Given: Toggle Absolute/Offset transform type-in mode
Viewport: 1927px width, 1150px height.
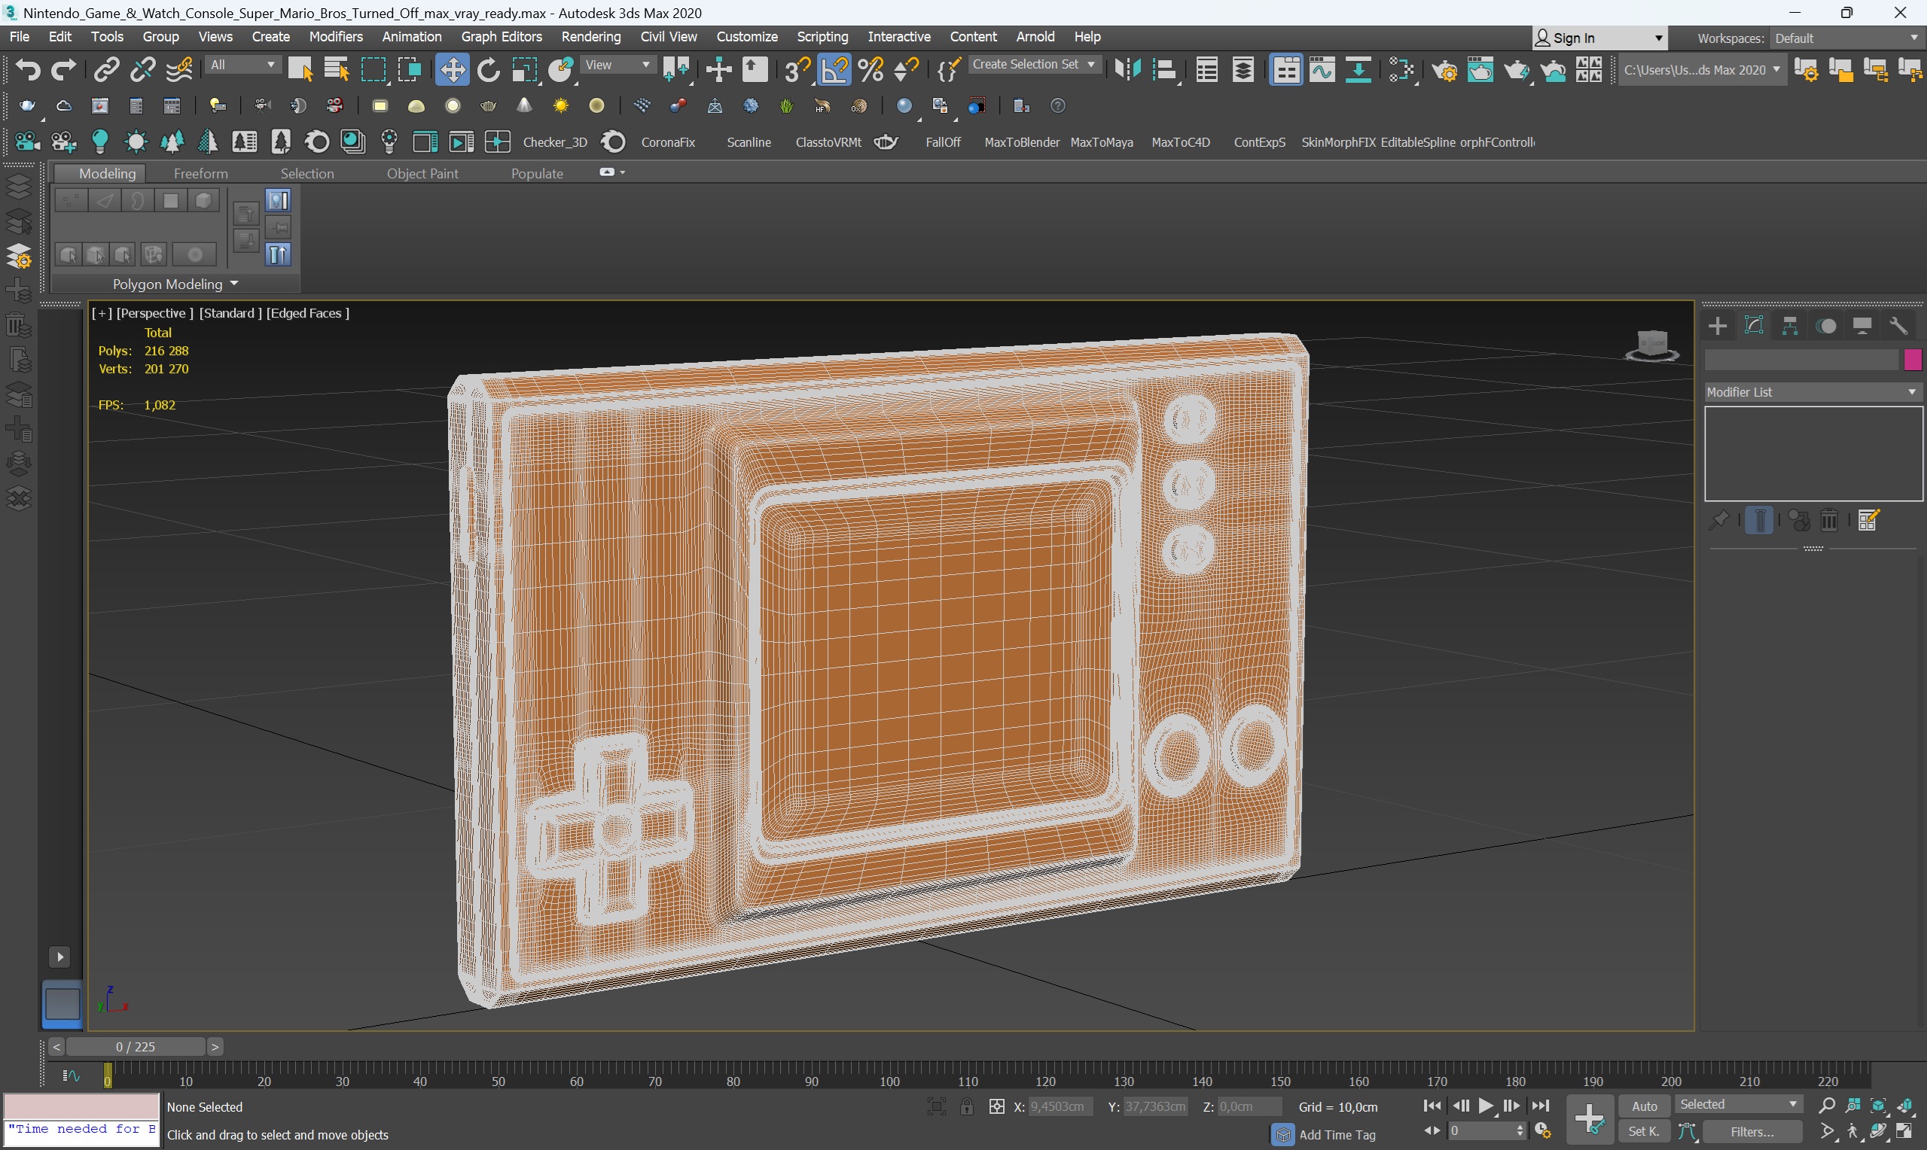Looking at the screenshot, I should point(997,1106).
